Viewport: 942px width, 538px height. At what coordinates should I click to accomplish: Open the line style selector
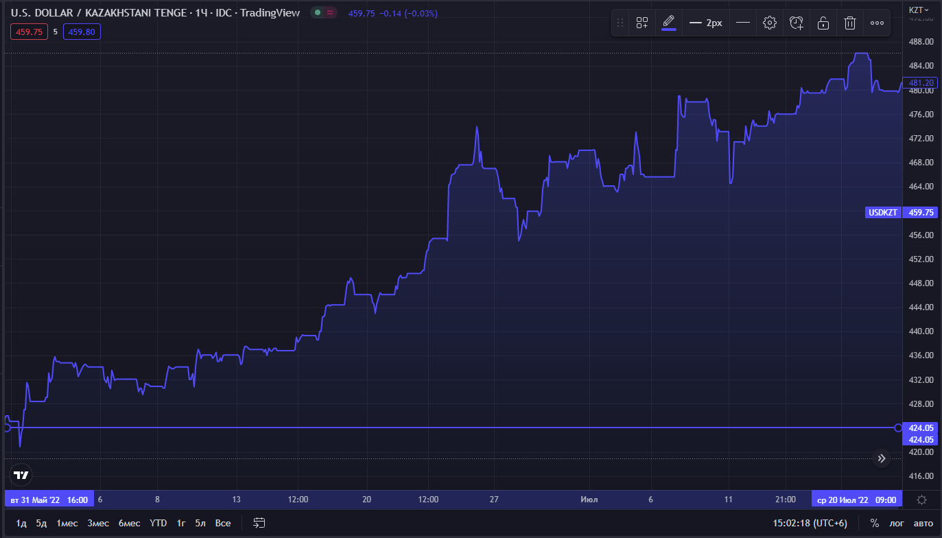[742, 23]
